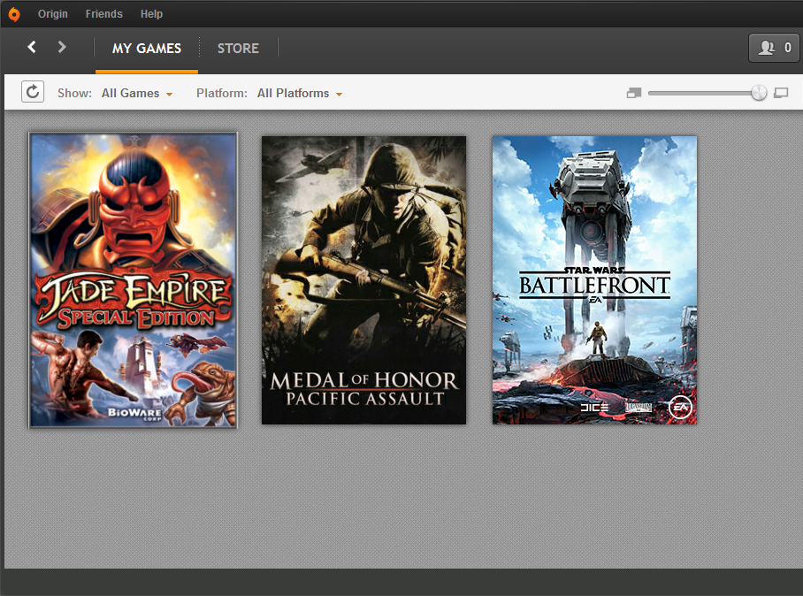Open the Origin menu
803x596 pixels.
coord(53,14)
